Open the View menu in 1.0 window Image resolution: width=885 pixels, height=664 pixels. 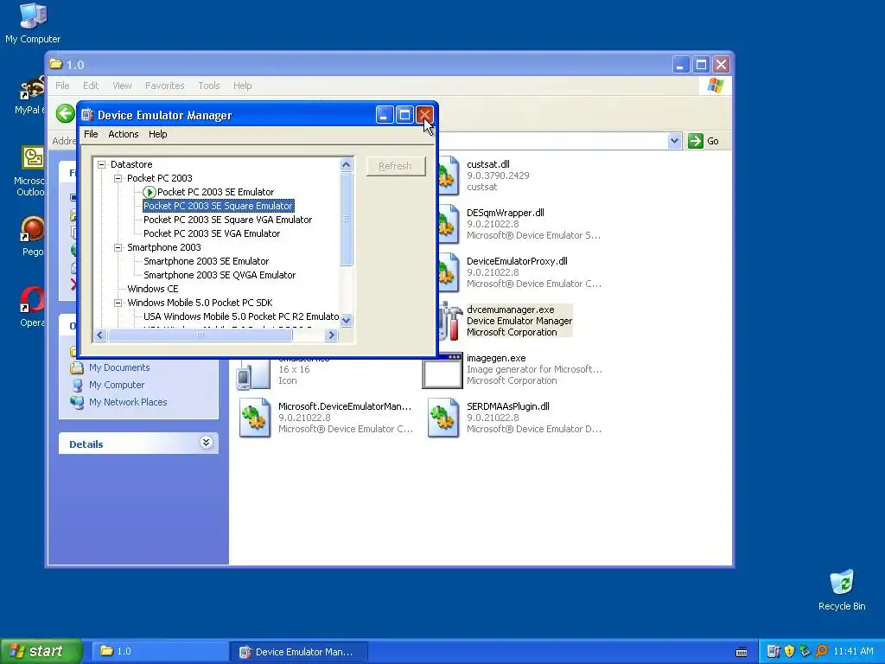122,86
